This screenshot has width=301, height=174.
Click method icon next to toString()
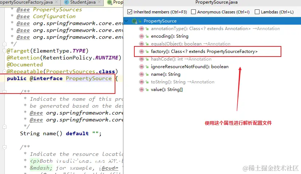tap(142, 82)
